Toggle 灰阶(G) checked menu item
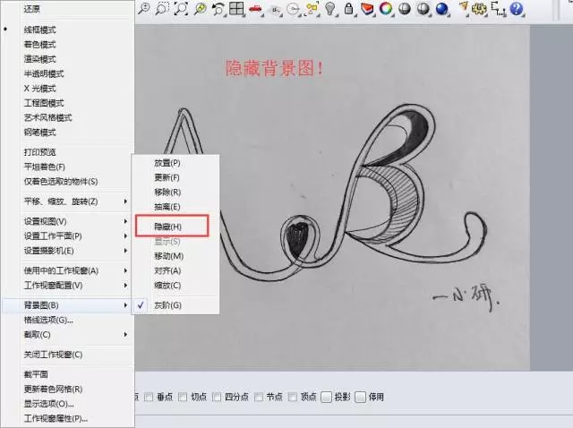This screenshot has height=428, width=573. [168, 305]
